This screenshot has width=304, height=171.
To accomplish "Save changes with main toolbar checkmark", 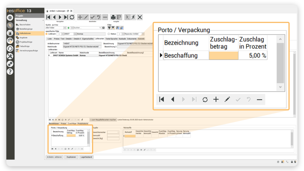I will click(x=93, y=17).
